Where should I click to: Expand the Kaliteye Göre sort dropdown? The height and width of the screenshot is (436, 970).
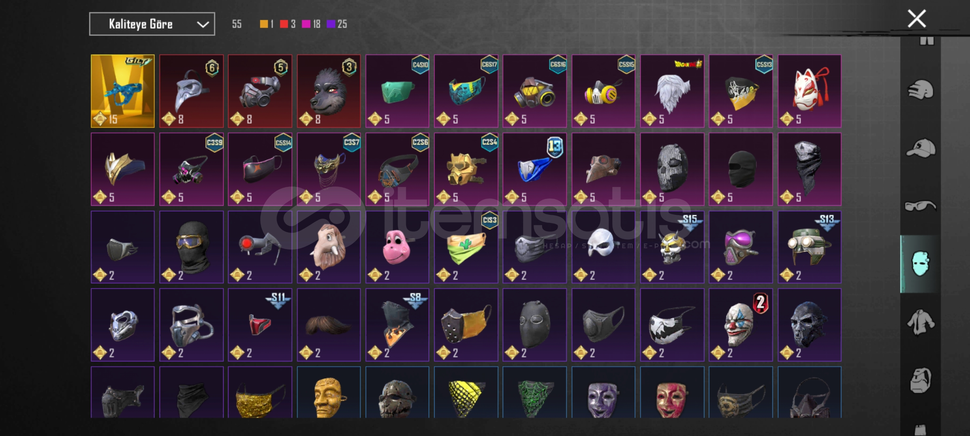pyautogui.click(x=152, y=24)
